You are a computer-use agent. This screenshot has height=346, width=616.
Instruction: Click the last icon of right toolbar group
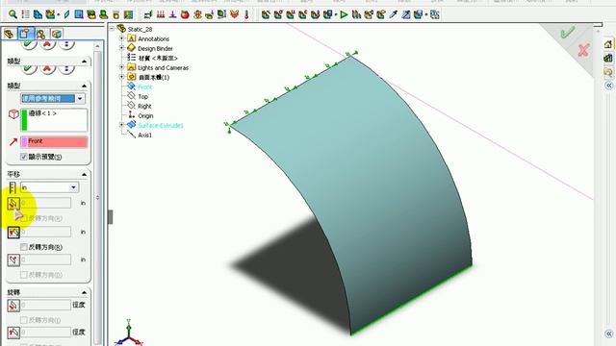click(434, 15)
